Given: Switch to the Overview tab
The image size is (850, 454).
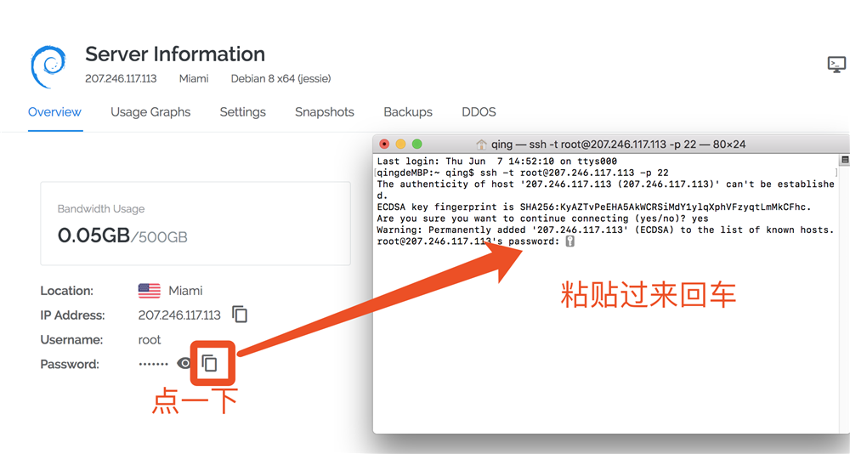Looking at the screenshot, I should [x=54, y=111].
